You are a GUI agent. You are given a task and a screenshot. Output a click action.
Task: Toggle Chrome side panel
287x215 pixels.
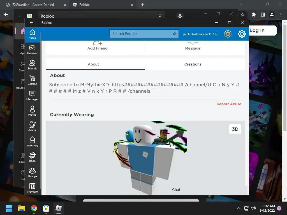coord(263,15)
